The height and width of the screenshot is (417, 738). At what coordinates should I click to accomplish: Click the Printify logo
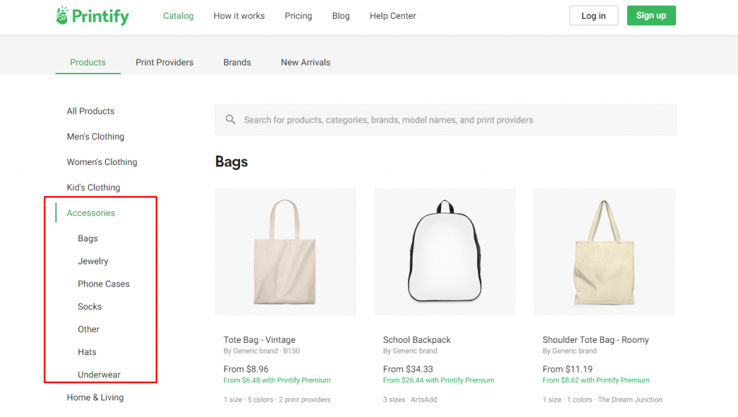[x=92, y=16]
